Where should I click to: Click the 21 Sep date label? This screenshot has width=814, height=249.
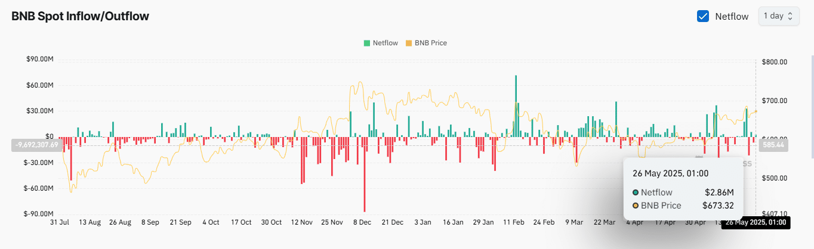(180, 222)
